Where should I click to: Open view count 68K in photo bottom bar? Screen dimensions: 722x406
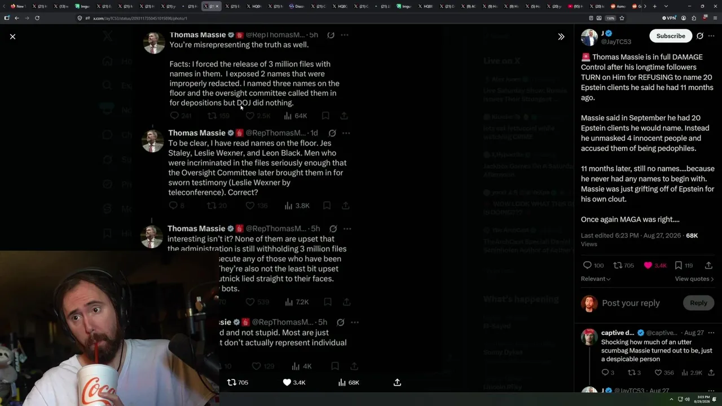(x=349, y=382)
